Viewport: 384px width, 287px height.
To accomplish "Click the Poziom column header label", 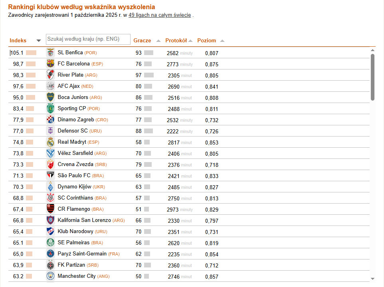I will pos(206,40).
